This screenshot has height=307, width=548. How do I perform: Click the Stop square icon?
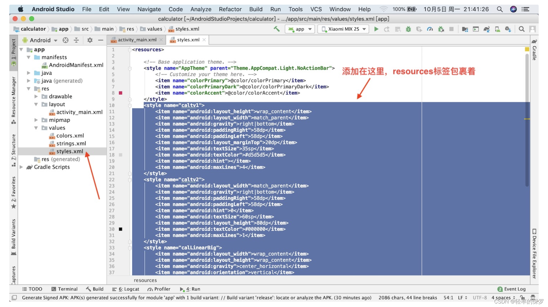(x=451, y=29)
